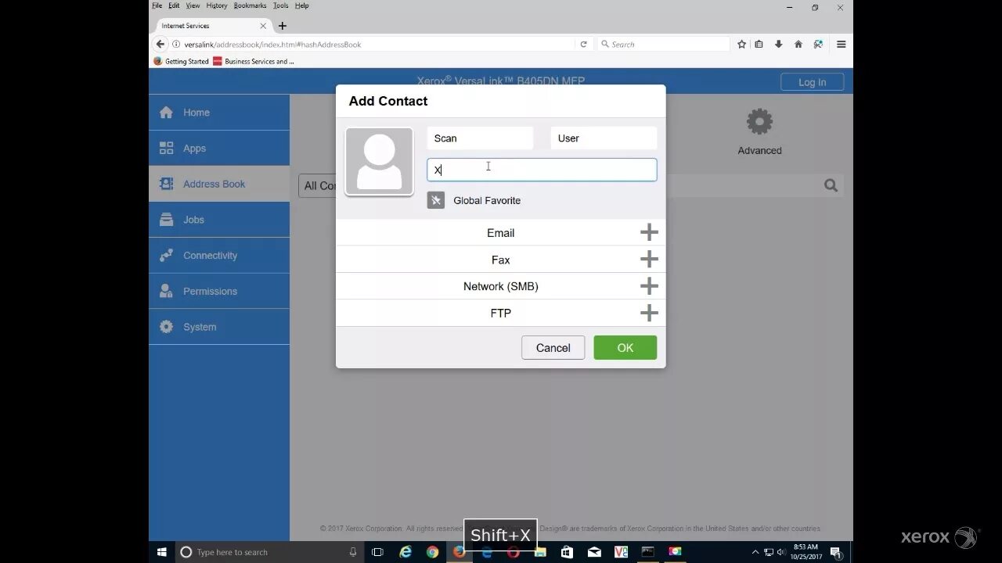1002x563 pixels.
Task: Click the contact avatar placeholder image
Action: (x=379, y=161)
